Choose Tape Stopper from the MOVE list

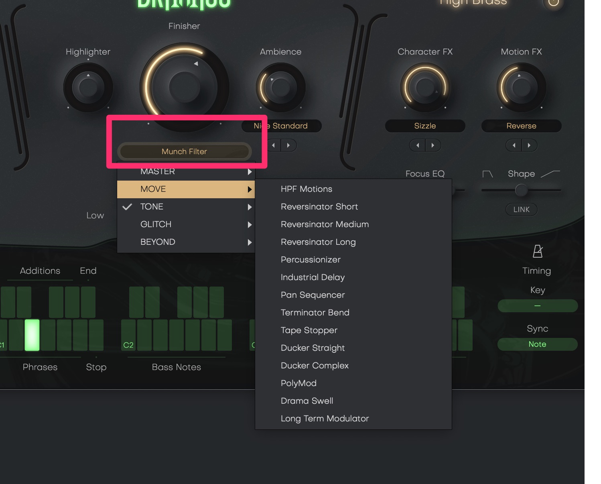click(309, 330)
